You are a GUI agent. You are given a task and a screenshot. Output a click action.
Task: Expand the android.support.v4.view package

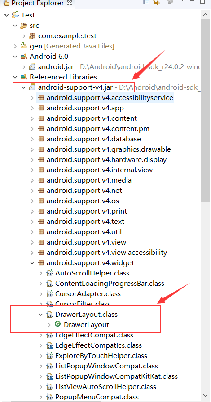(32, 242)
